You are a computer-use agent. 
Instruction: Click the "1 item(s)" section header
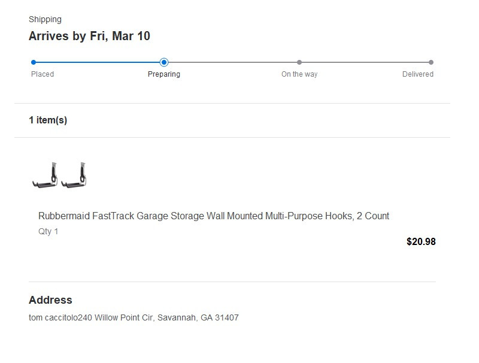pos(48,120)
